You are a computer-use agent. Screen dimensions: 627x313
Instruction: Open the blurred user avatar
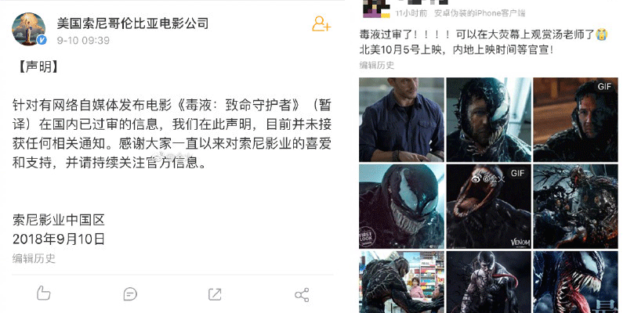point(376,9)
